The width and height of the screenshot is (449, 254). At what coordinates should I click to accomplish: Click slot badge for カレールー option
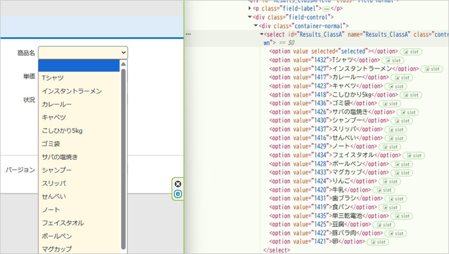coord(402,78)
